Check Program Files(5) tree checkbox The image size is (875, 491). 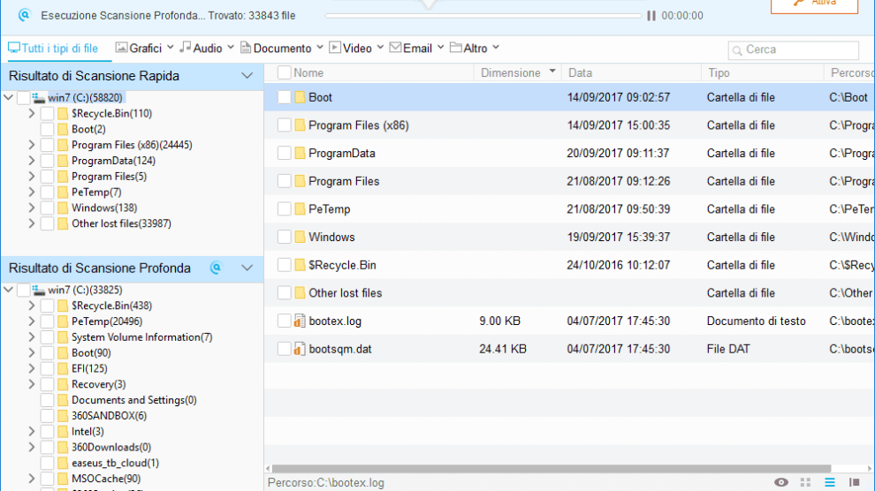point(48,177)
